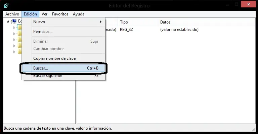Click the Registry Editor title bar icon
258x134 pixels.
point(6,5)
